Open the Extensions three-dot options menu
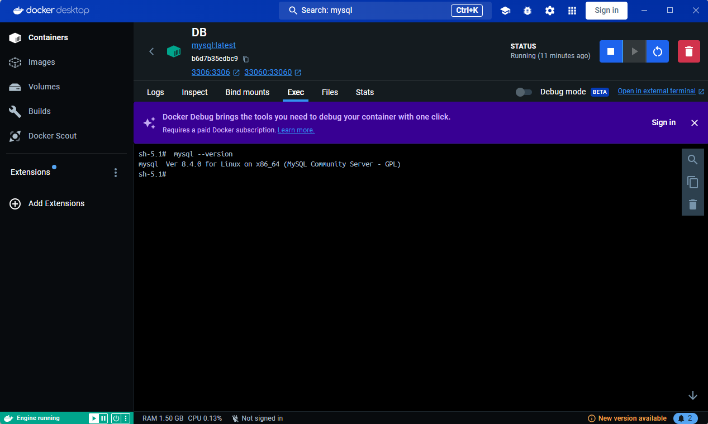708x424 pixels. [116, 173]
